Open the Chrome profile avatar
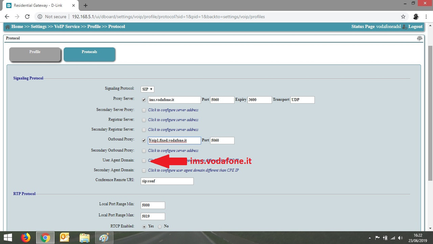Viewport: 433px width, 244px height. pos(416,17)
